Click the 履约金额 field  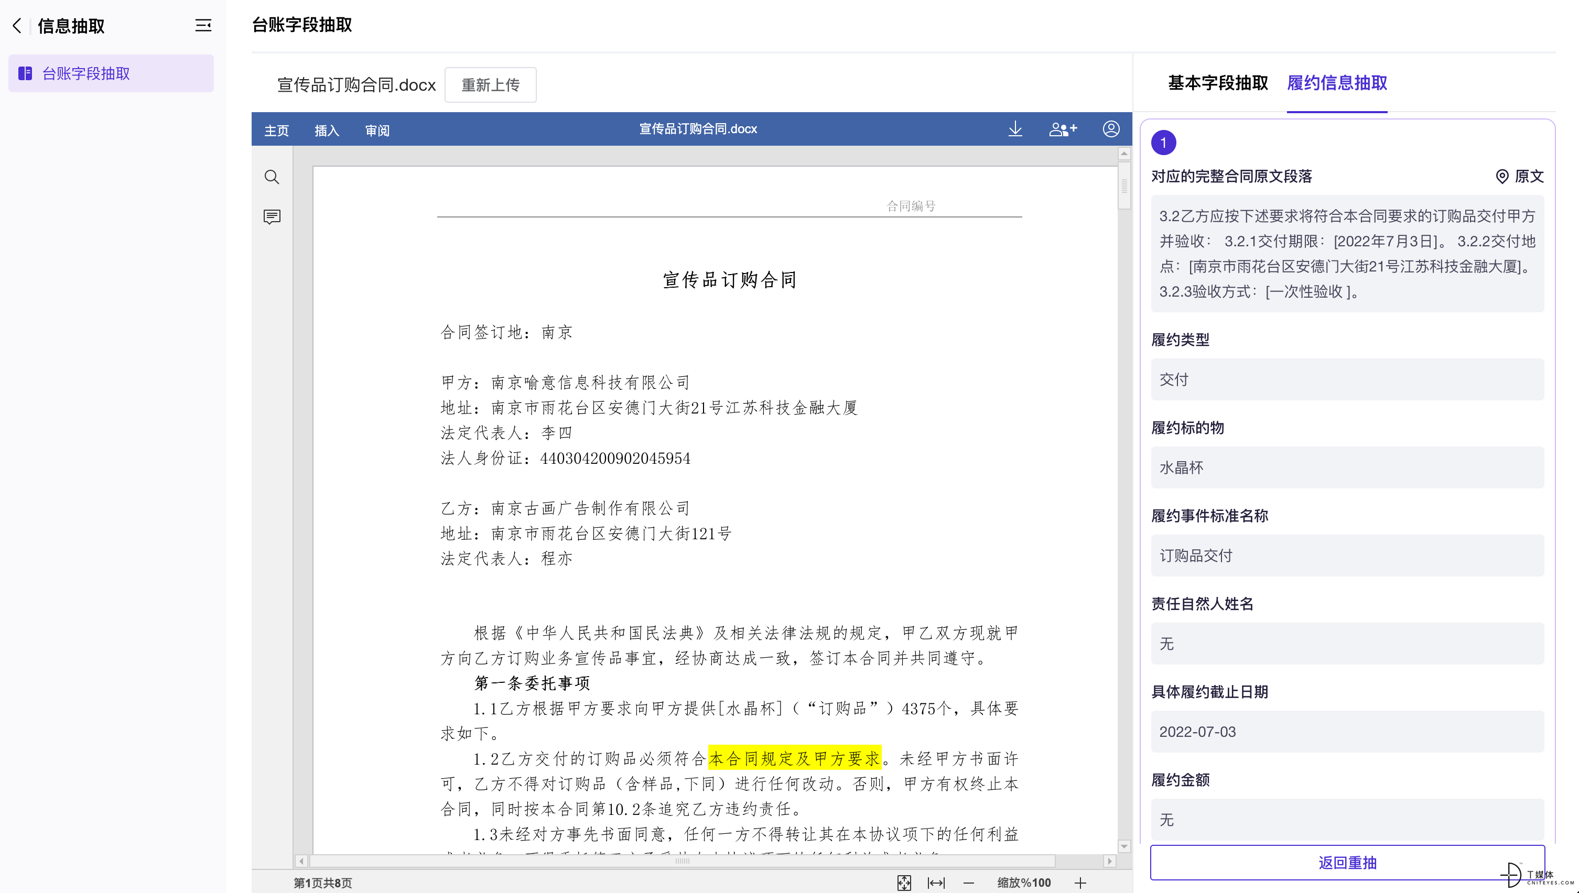1347,820
